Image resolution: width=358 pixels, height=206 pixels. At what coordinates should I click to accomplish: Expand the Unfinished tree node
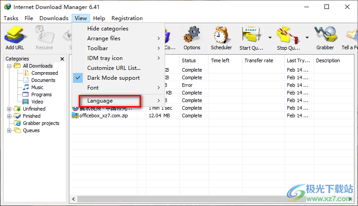(x=9, y=109)
